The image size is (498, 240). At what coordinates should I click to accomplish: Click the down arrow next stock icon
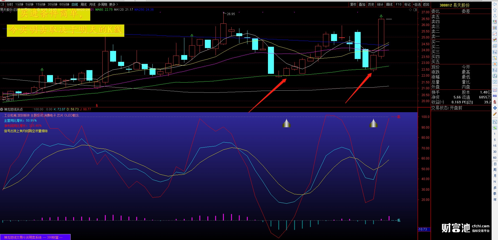pos(495,16)
